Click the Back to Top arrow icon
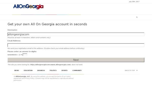This screenshot has width=152, height=101. pos(137,70)
